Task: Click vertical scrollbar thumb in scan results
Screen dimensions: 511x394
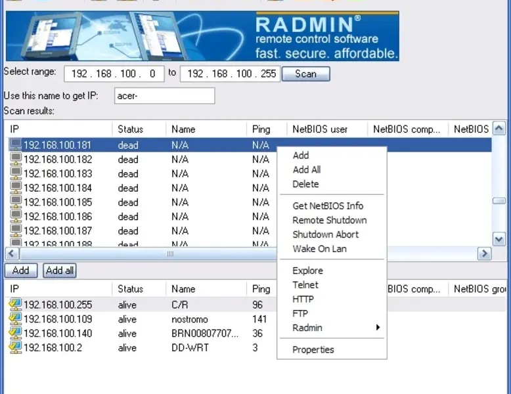Action: (x=499, y=201)
